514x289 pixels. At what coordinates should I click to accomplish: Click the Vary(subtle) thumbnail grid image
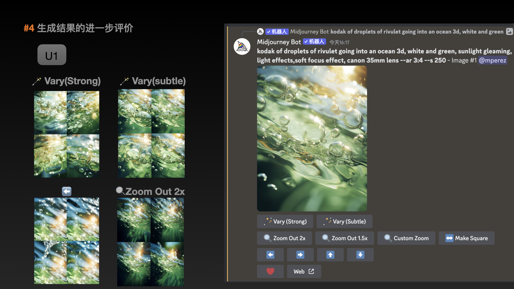click(x=151, y=133)
